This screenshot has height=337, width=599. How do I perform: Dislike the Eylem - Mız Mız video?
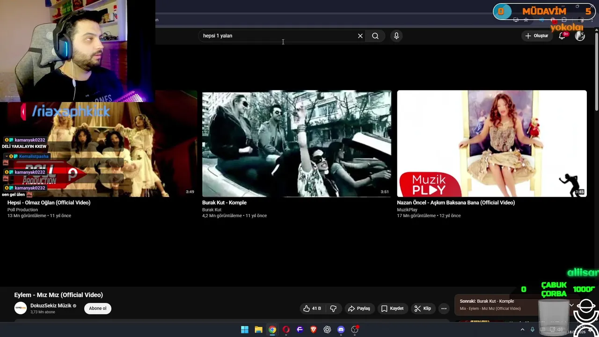pos(333,308)
